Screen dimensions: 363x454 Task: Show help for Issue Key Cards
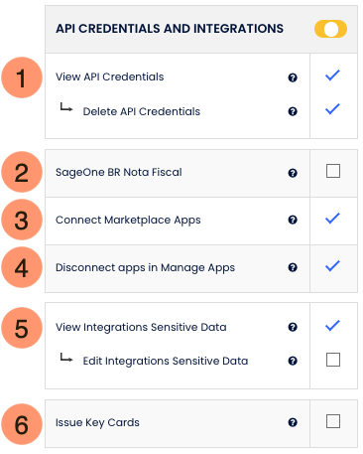[293, 422]
